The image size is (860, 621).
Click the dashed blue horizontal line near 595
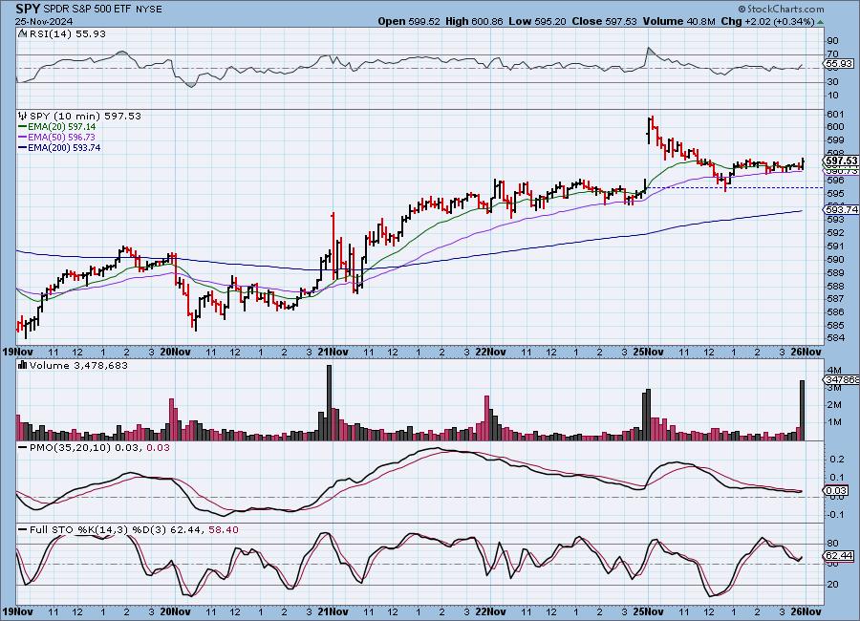pos(736,187)
